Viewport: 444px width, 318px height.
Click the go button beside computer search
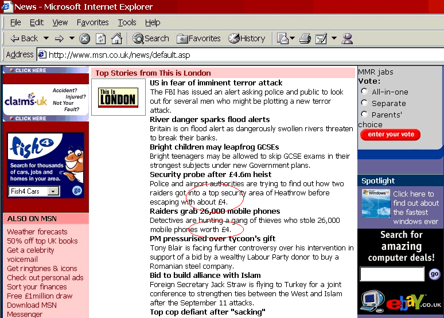point(434,273)
